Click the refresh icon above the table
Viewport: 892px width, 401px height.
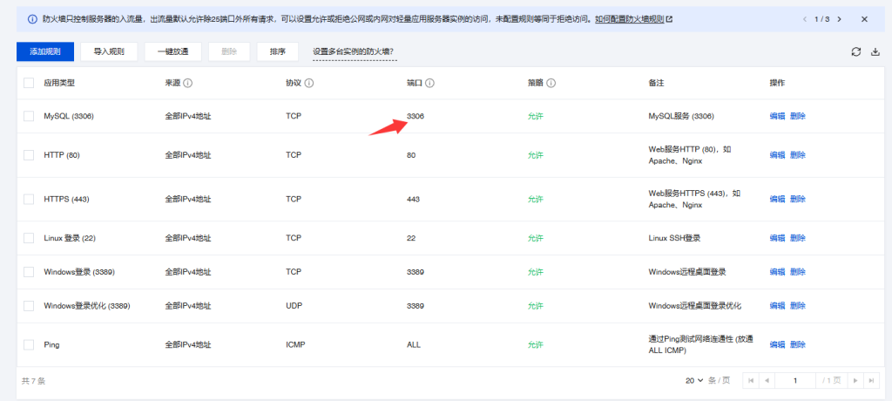pos(856,52)
